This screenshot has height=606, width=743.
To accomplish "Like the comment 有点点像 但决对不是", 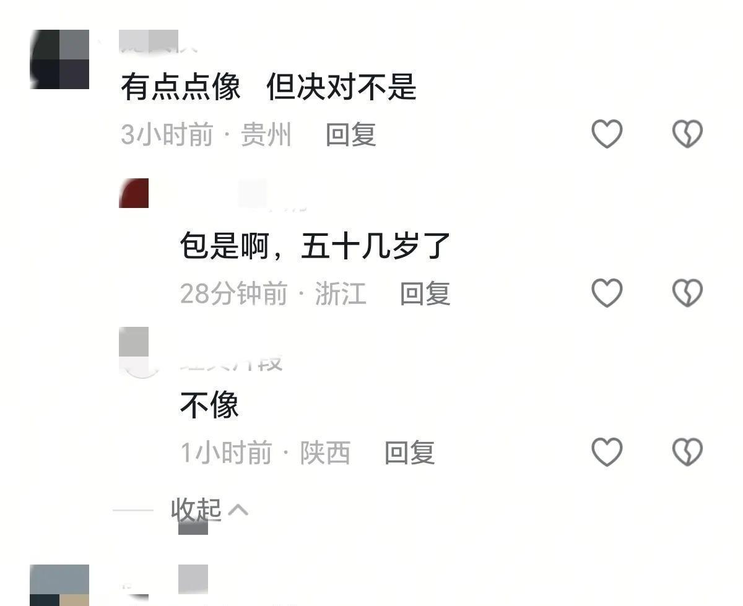I will point(607,134).
